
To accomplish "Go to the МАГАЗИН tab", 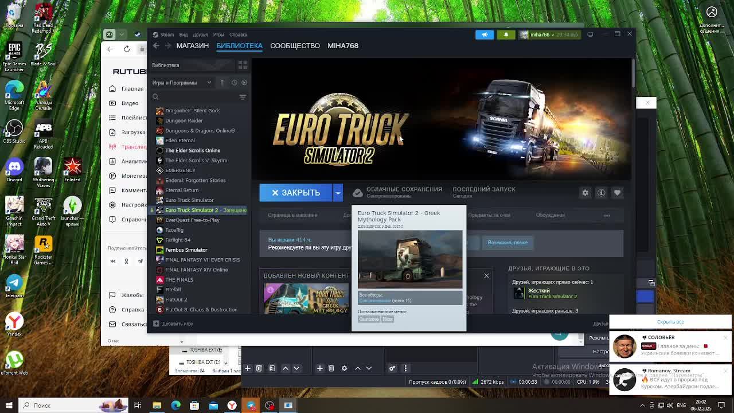I will point(192,46).
